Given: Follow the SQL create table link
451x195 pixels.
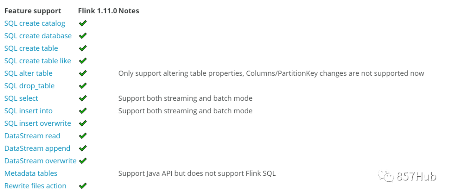Looking at the screenshot, I should pyautogui.click(x=31, y=48).
